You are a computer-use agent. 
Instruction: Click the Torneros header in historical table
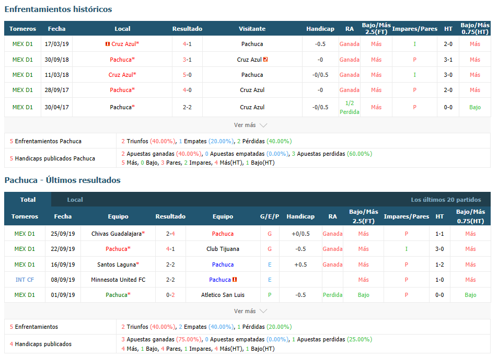click(22, 29)
